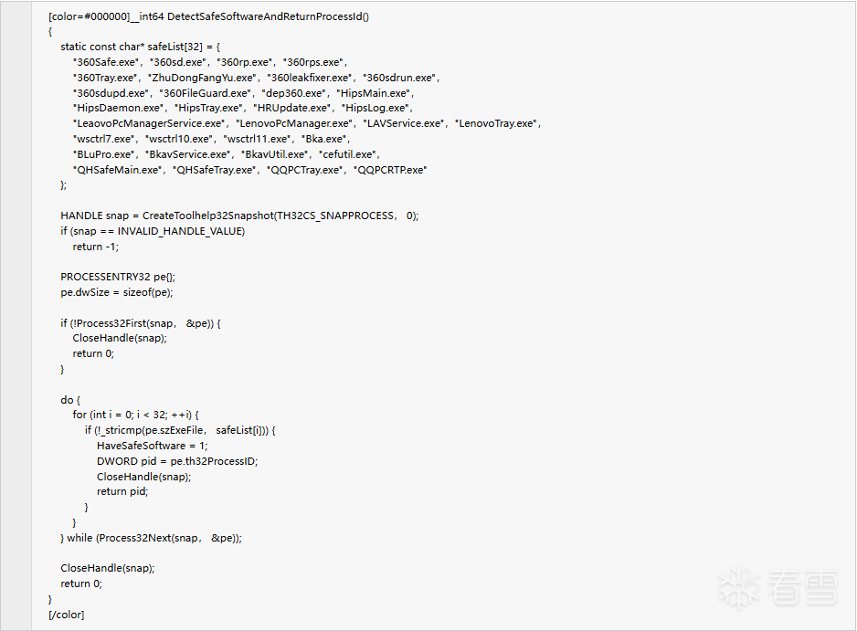Click the "return pid;" statement

pos(122,491)
